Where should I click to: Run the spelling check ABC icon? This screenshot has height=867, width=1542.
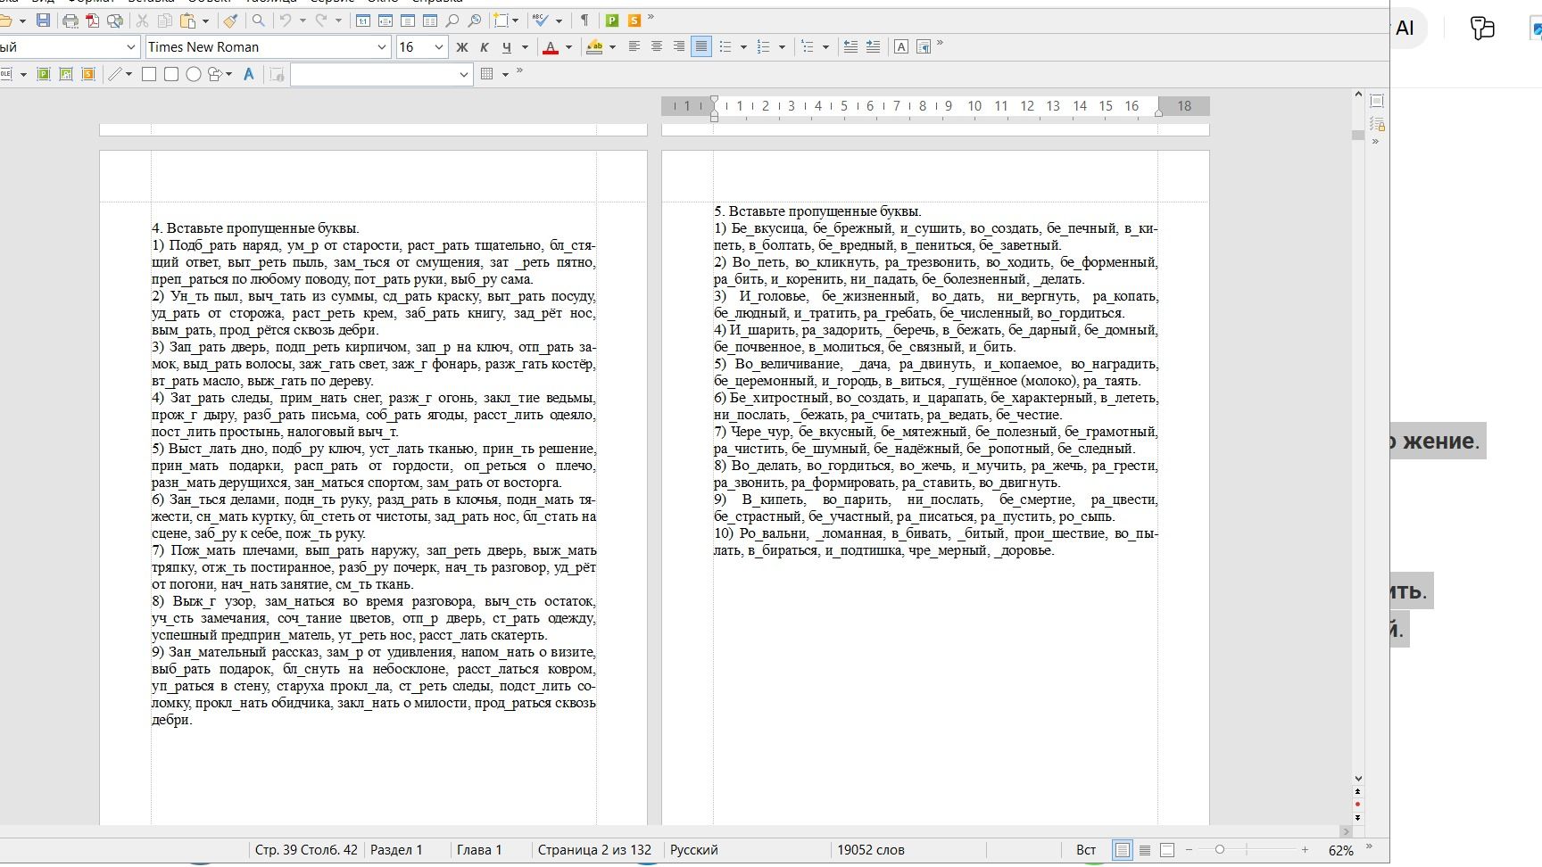[540, 20]
